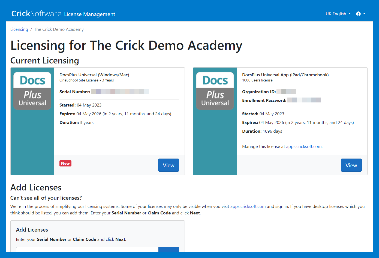Click the DocsPlus Universal App iPad/Chromebook product icon

(x=215, y=91)
